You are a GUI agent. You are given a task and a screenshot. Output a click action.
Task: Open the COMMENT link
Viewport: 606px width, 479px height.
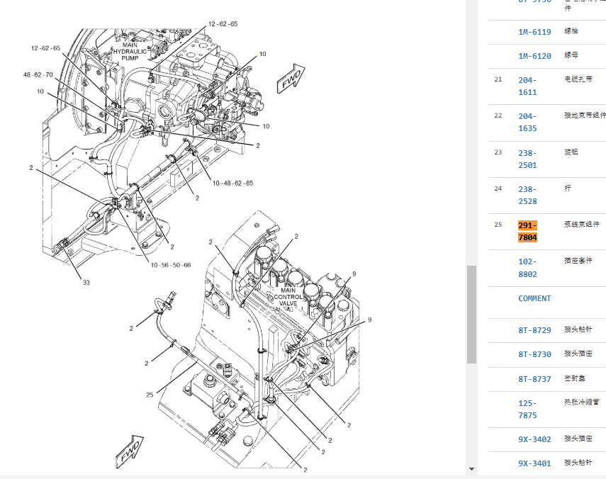tap(534, 298)
